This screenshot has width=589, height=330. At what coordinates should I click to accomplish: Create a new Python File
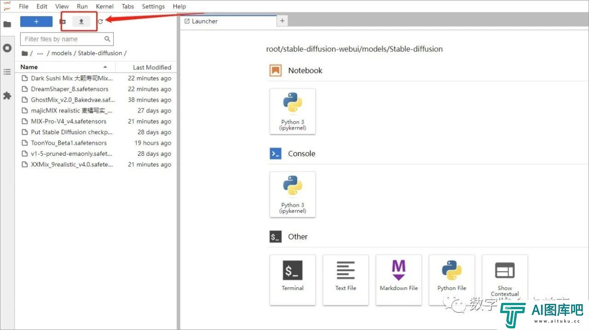[452, 279]
